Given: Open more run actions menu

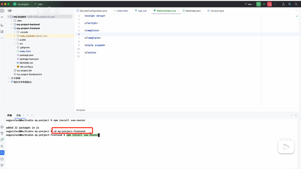Looking at the screenshot, I should point(275,4).
